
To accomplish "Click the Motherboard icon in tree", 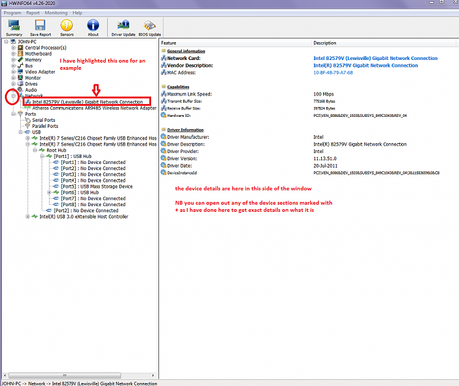I will [x=20, y=54].
